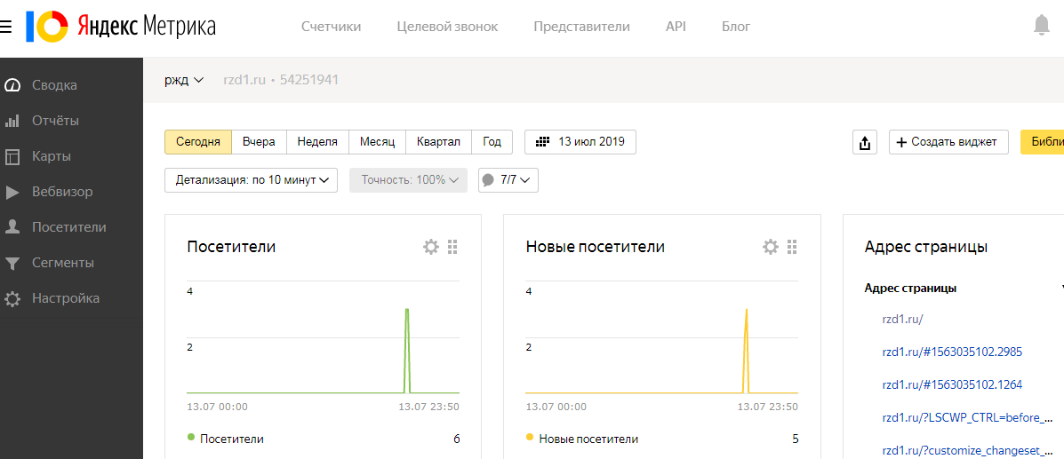Click Новые посетители total value 5
This screenshot has width=1064, height=459.
click(x=796, y=439)
